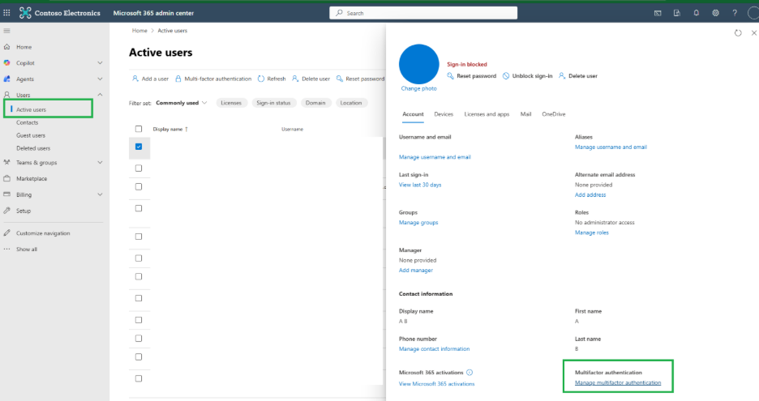Uncheck the selected first user row checkbox

(x=139, y=147)
